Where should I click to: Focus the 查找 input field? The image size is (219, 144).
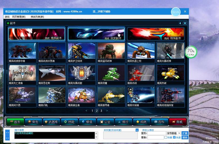pos(157,133)
